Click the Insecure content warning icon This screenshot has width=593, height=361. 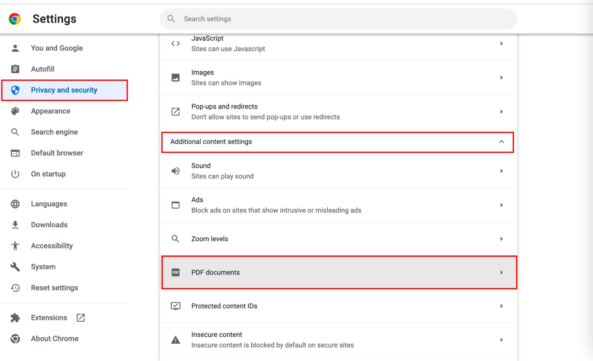coord(176,340)
